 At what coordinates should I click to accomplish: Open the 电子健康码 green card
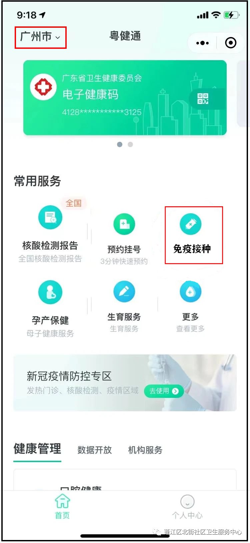coord(125,98)
